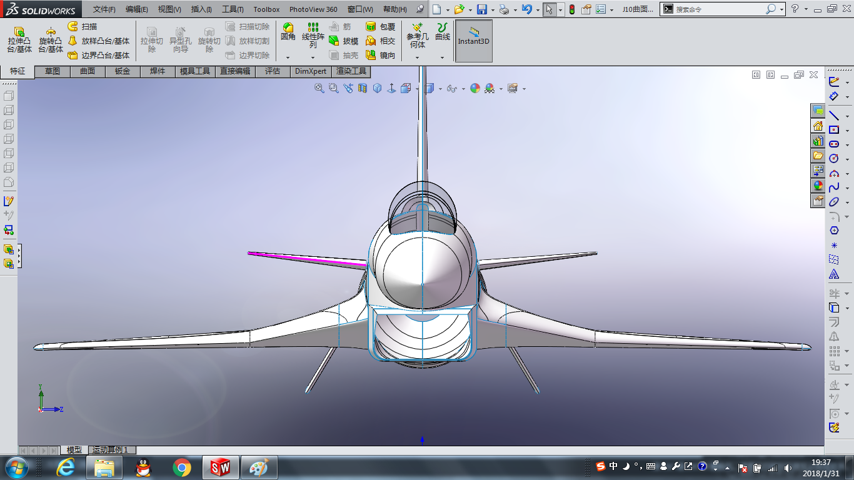This screenshot has height=480, width=854.
Task: Choose the Sweep (扫描) feature
Action: pos(82,26)
